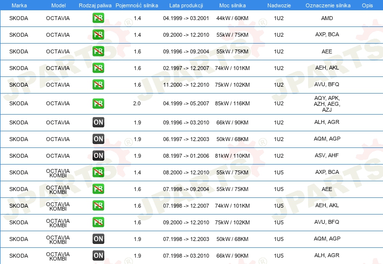
Task: Click the 04.1999 -> 03.2001 production years cell
Action: pos(186,18)
